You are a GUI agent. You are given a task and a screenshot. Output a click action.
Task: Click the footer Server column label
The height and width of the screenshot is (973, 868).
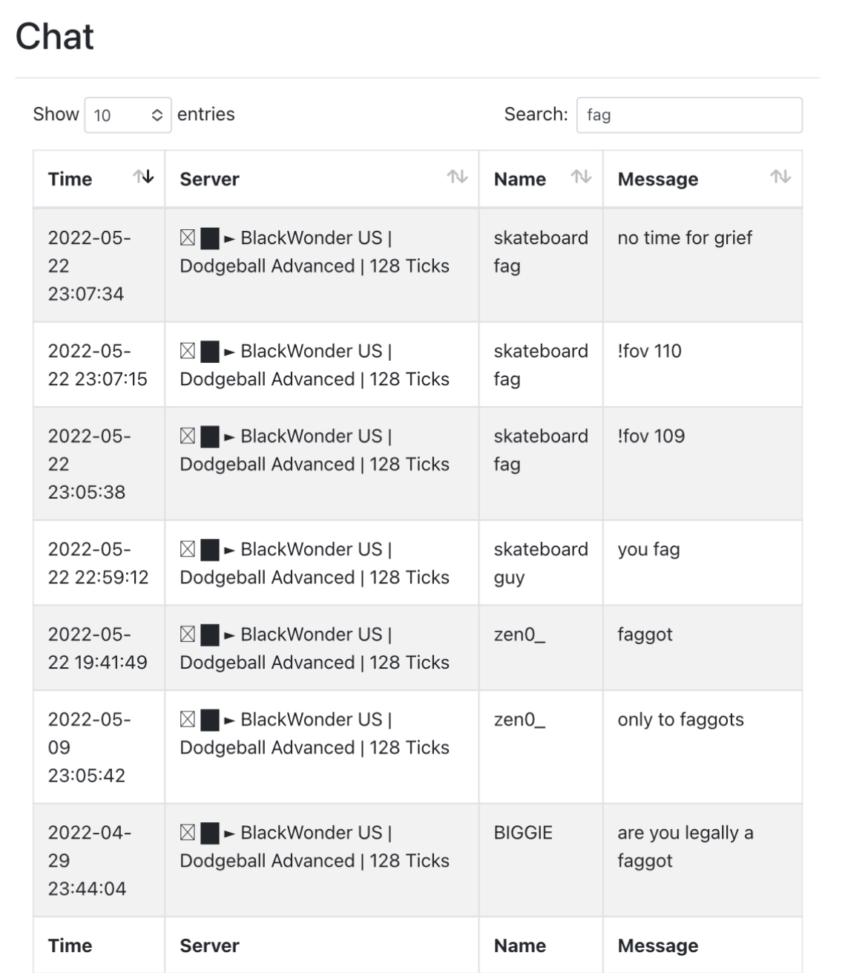(209, 946)
